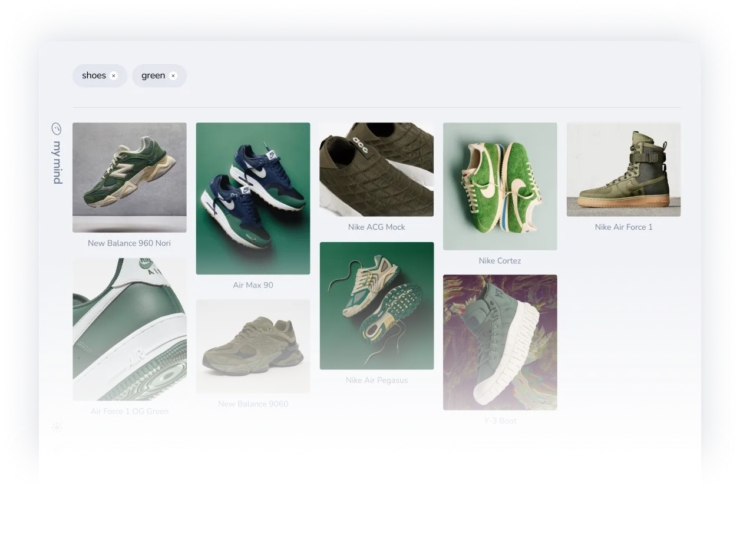This screenshot has width=740, height=549.
Task: Open the New Balance 960 Nori image
Action: (130, 177)
